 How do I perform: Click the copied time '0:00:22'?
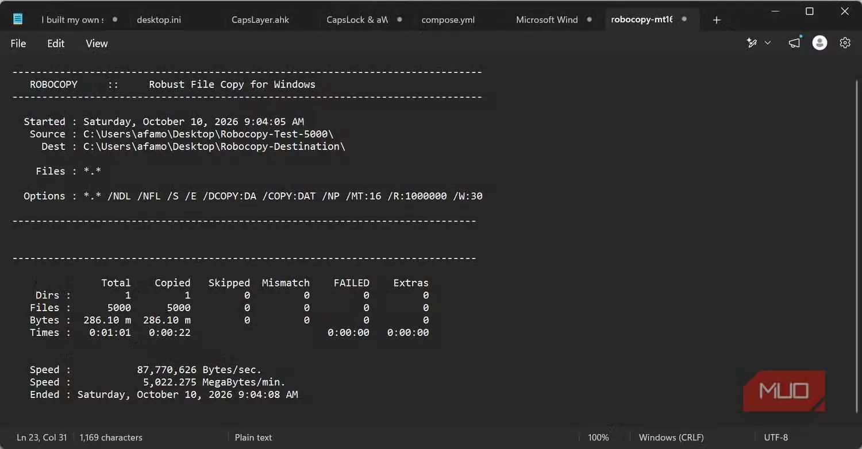click(x=170, y=333)
